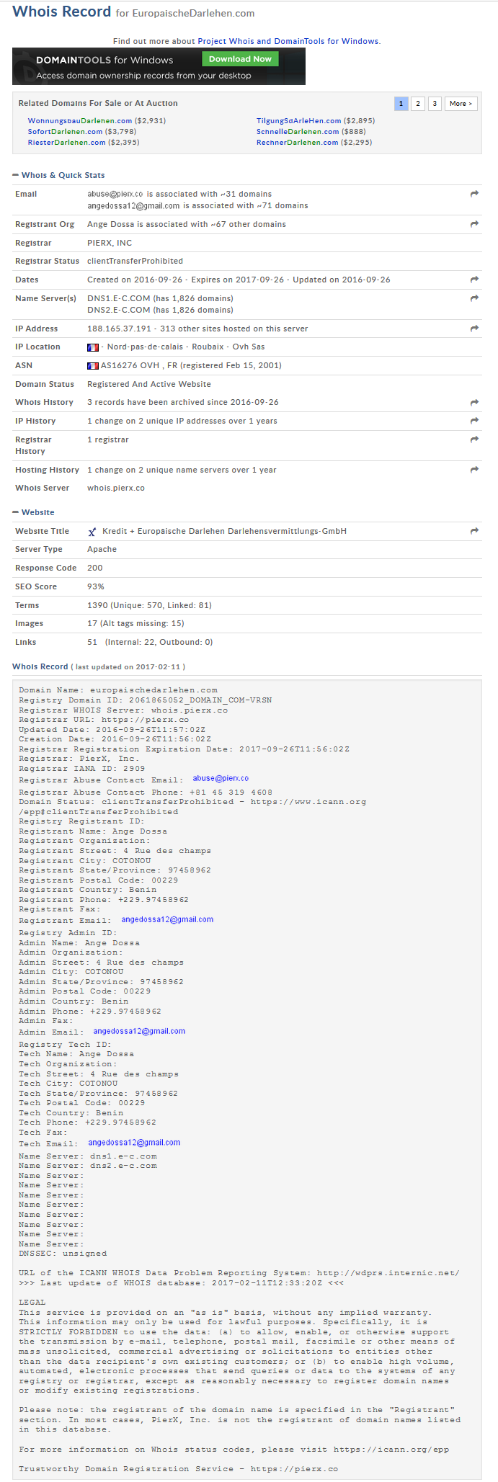Open SofortDarlehen.com domain link
Image resolution: width=498 pixels, height=1482 pixels.
click(65, 132)
